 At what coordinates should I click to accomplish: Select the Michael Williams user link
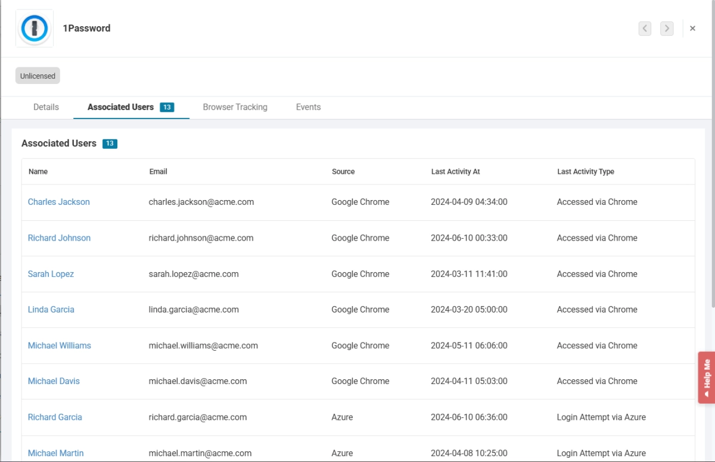click(x=60, y=345)
